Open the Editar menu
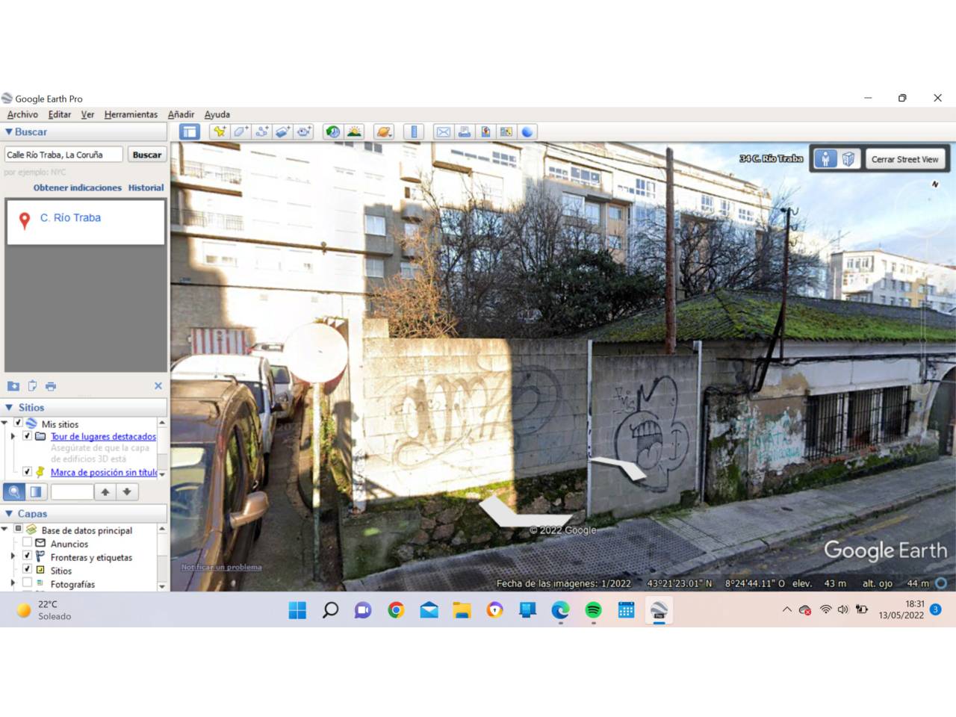The image size is (956, 717). tap(60, 114)
